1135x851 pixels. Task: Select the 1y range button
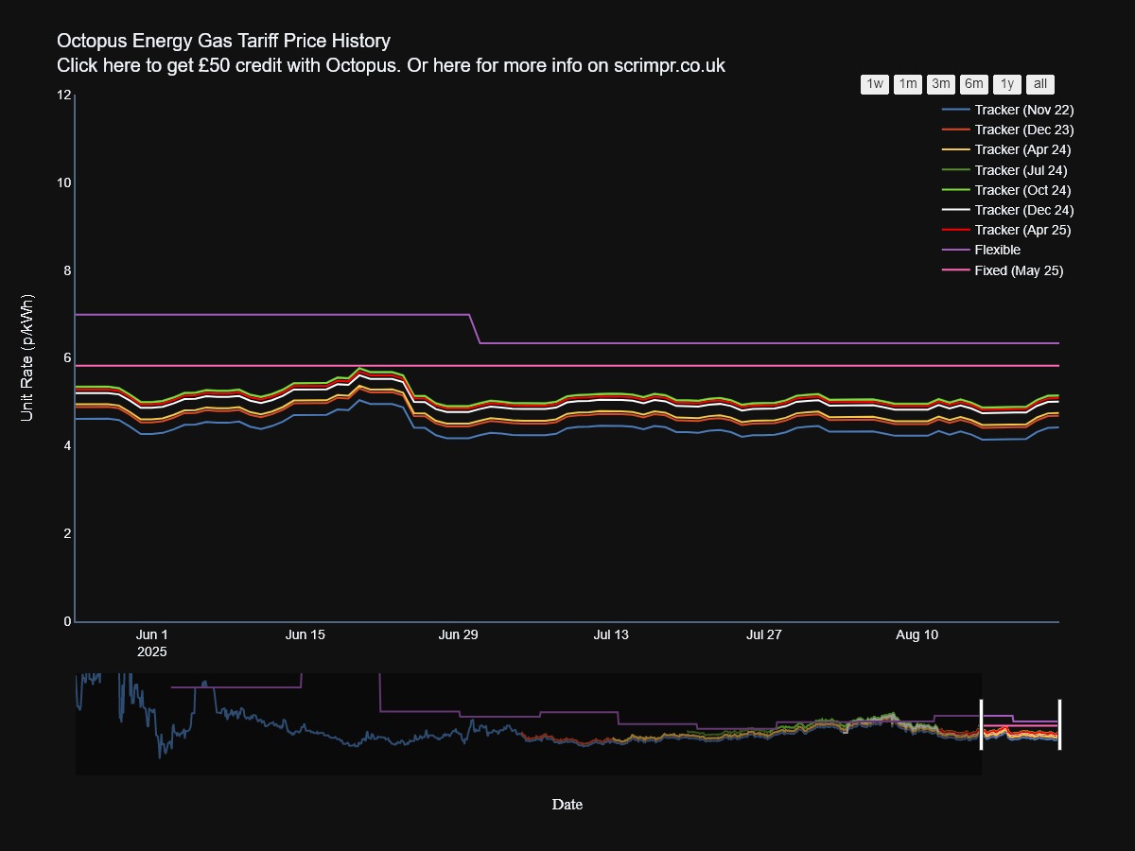[x=1005, y=84]
